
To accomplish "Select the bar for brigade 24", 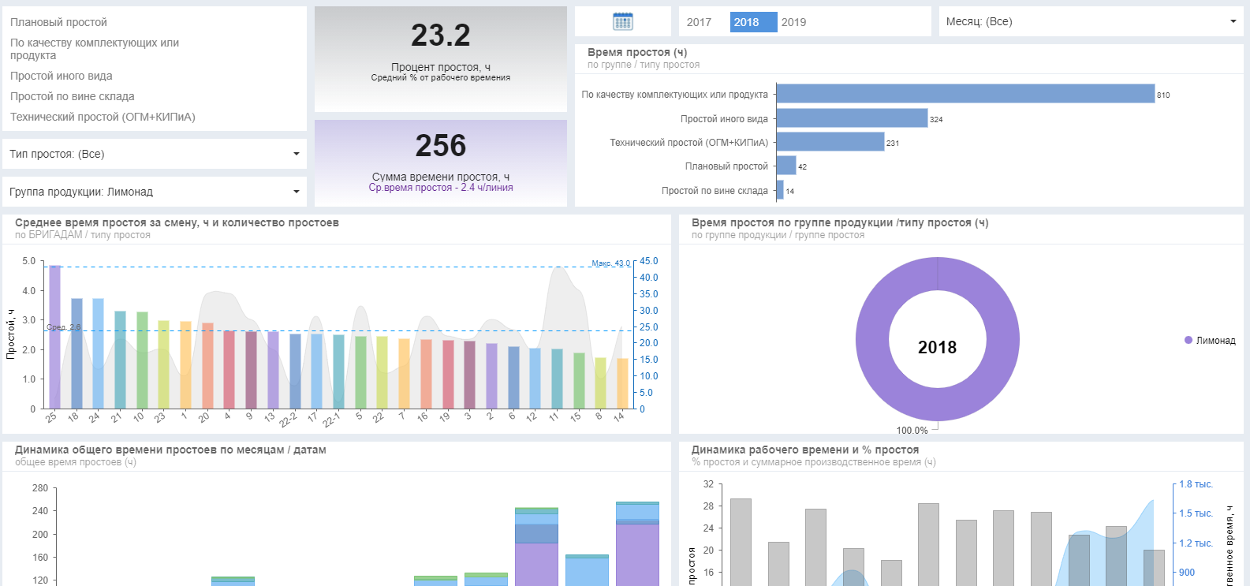I will pos(98,353).
